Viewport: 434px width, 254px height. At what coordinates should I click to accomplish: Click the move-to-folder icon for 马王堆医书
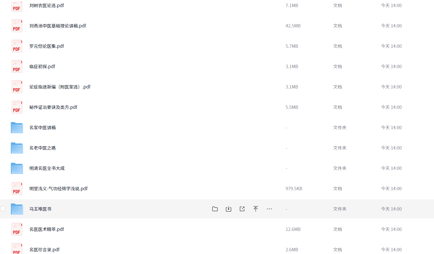point(215,209)
